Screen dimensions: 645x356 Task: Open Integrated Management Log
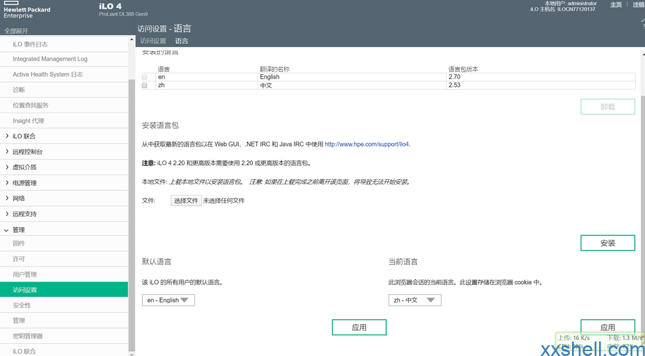click(x=64, y=59)
